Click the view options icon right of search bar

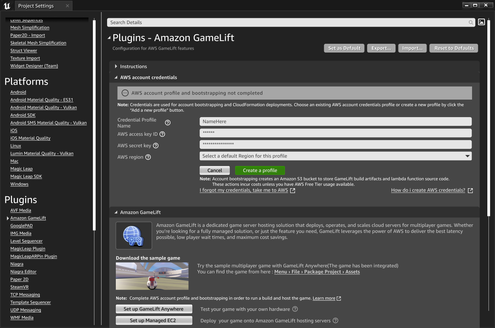(481, 22)
